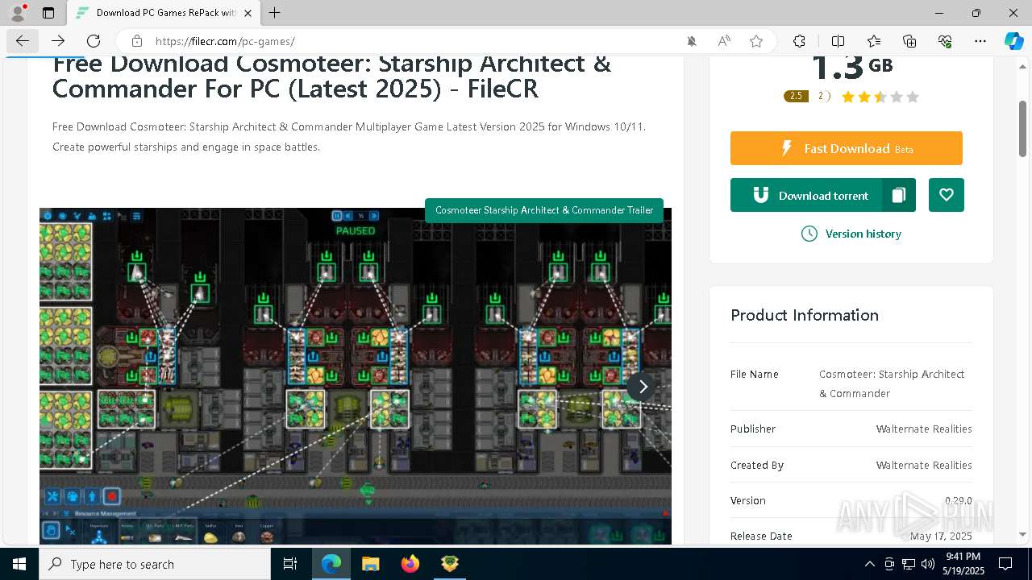Open a new browser tab
Viewport: 1032px width, 580px height.
pyautogui.click(x=275, y=13)
